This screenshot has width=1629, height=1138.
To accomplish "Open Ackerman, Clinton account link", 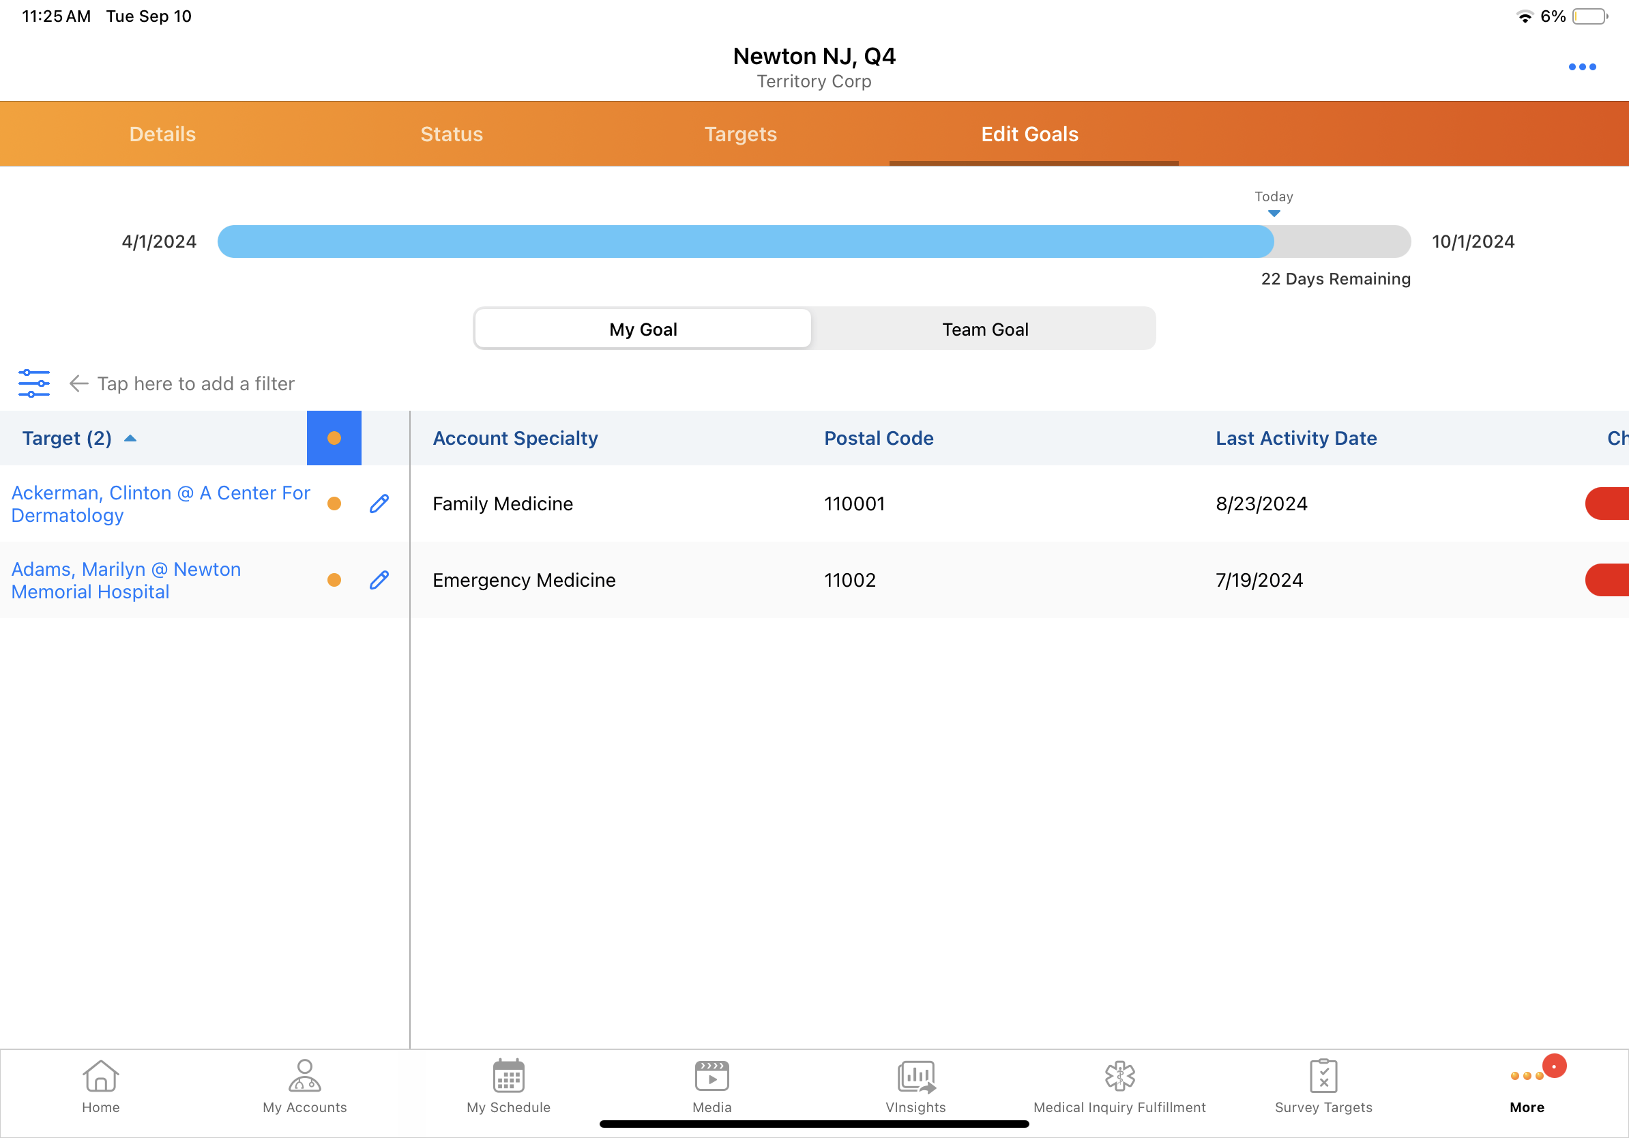I will [x=160, y=504].
